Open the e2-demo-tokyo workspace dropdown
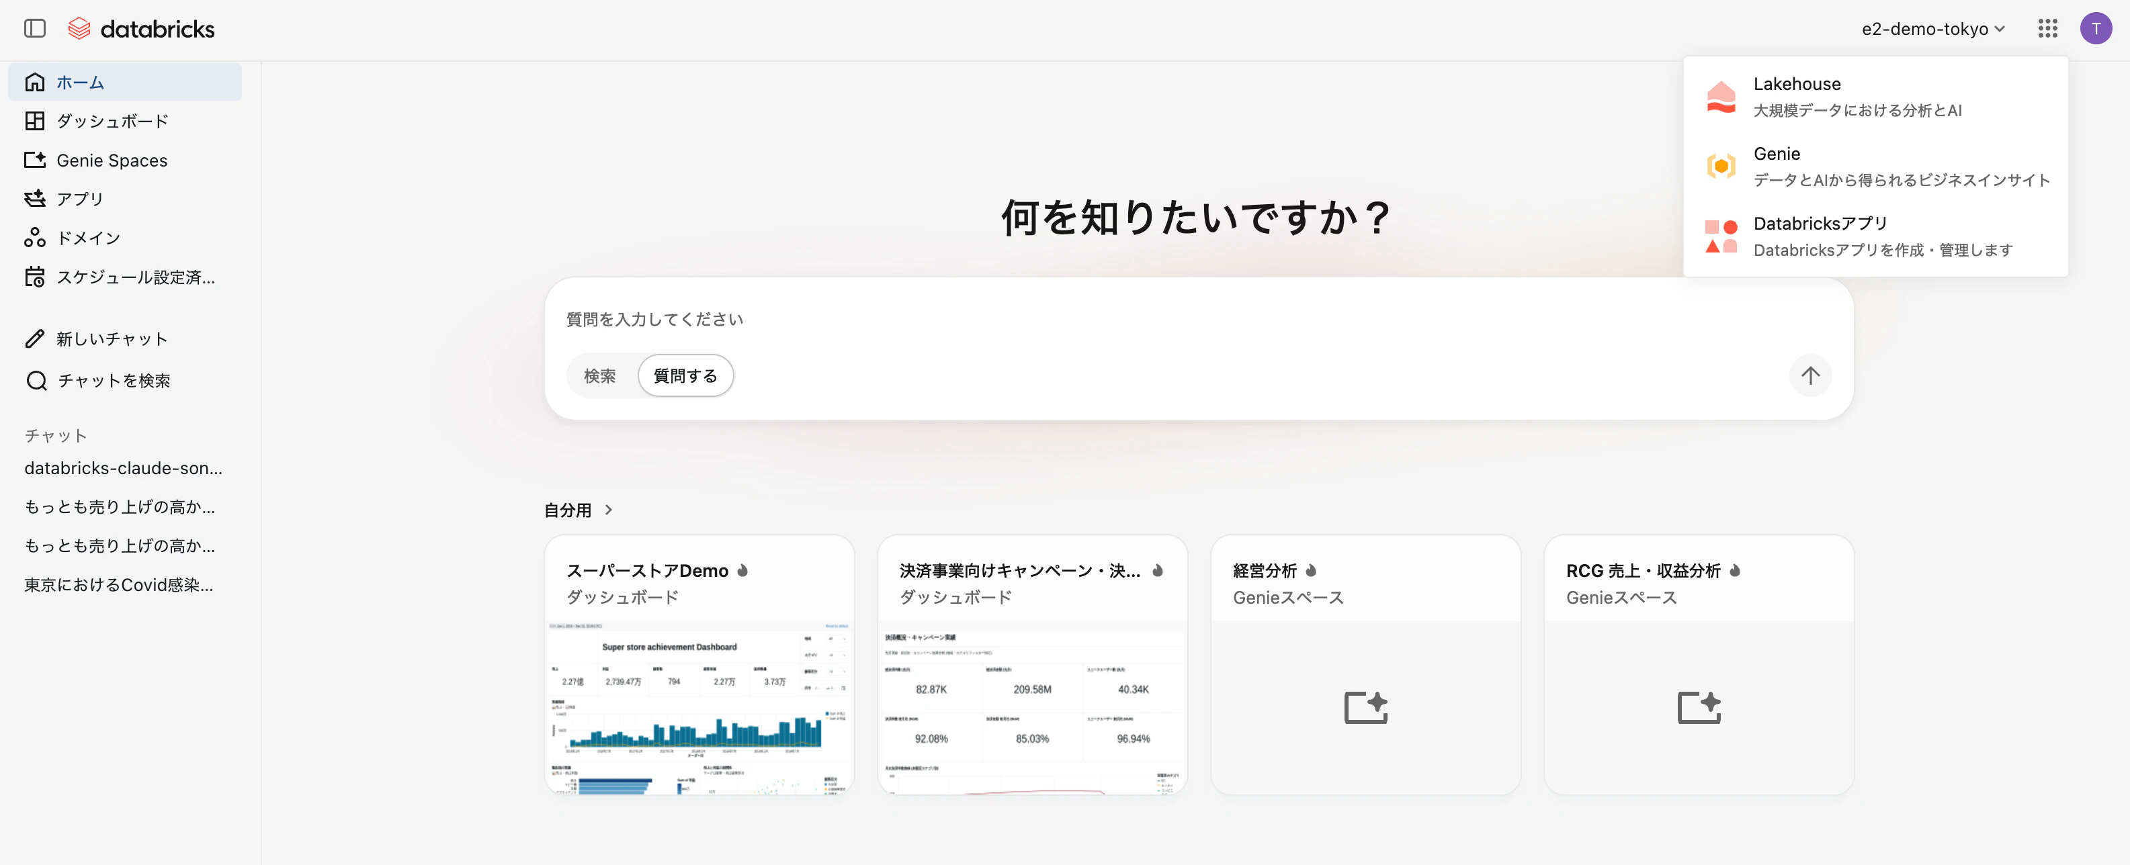 (1932, 29)
